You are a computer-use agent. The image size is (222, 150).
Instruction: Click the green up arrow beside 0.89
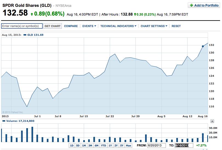click(x=32, y=14)
